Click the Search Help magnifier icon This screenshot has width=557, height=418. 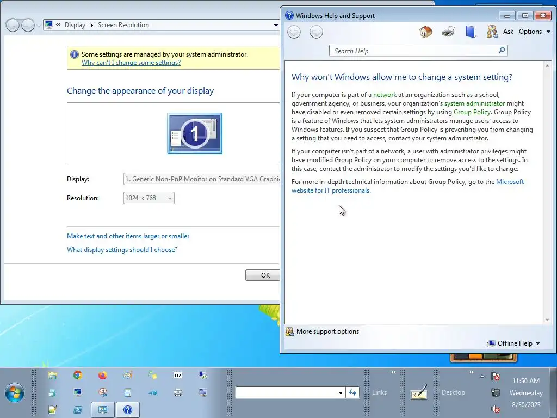pos(502,51)
